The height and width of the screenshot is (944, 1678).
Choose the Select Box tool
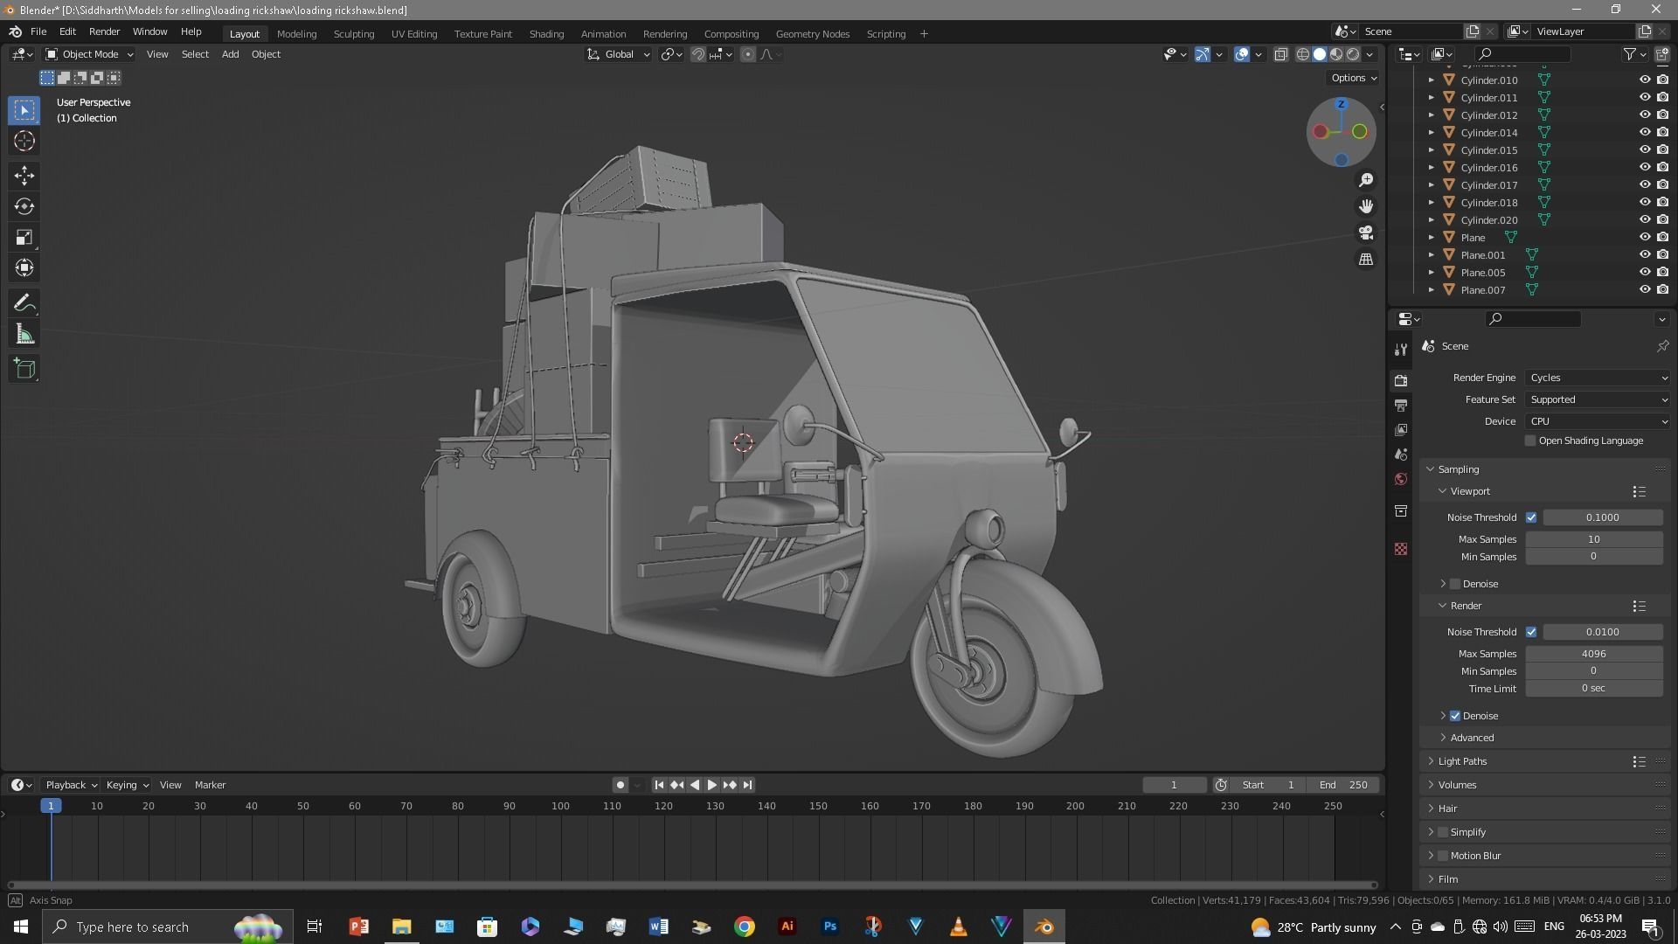24,110
